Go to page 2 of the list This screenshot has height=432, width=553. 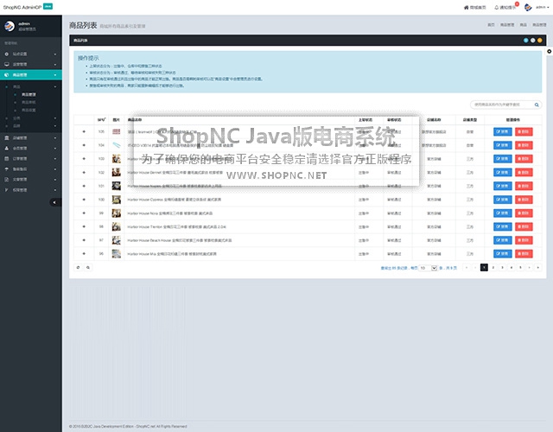pos(493,268)
